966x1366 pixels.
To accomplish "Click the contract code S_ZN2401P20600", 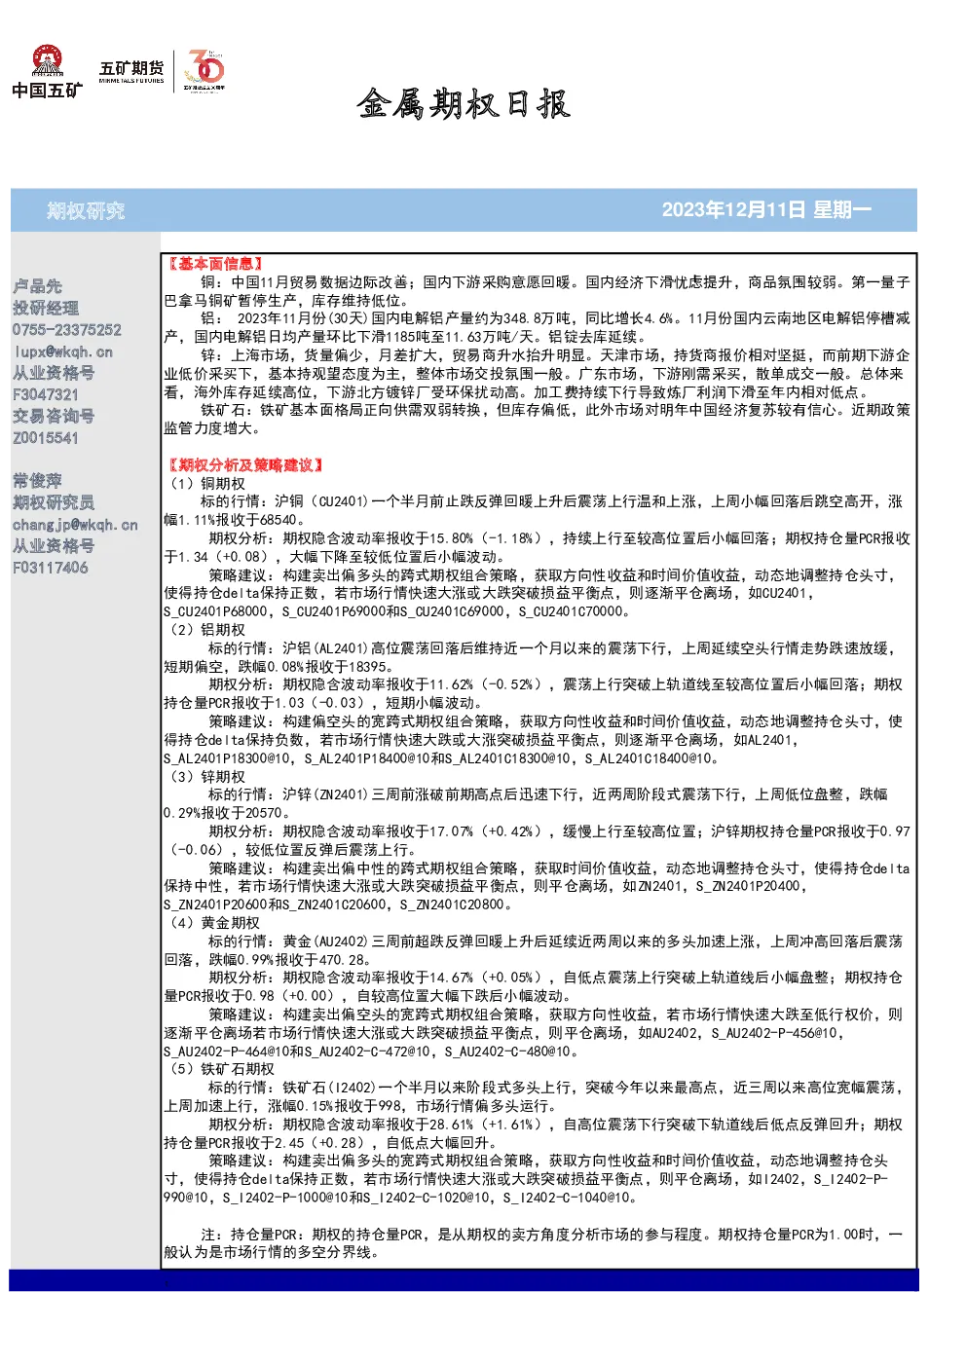I will (x=215, y=905).
